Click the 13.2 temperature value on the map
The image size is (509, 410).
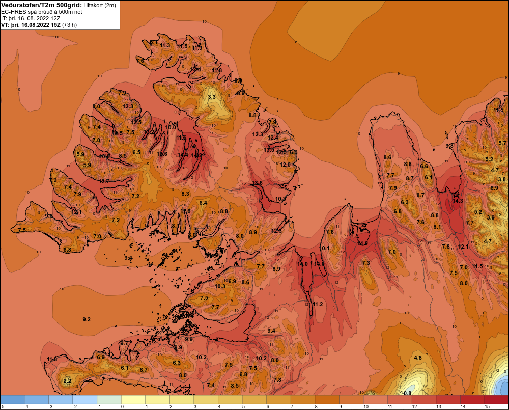149,132
